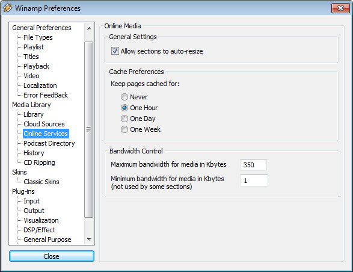Click the tree scroll down arrow
Viewport: 353px width, 272px height.
[x=89, y=240]
